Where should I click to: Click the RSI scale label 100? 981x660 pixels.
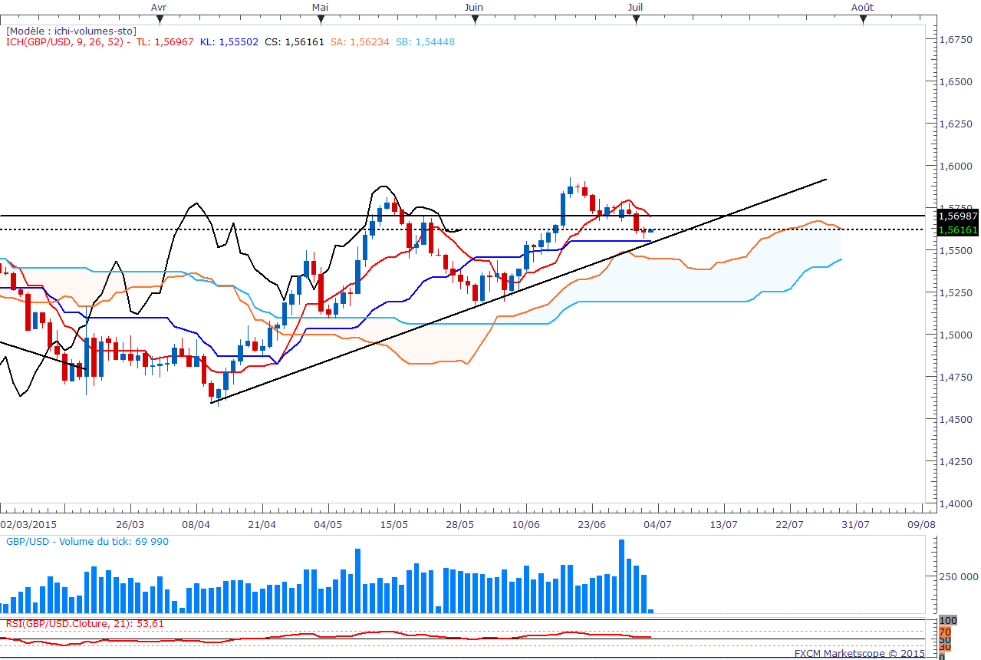tap(949, 621)
